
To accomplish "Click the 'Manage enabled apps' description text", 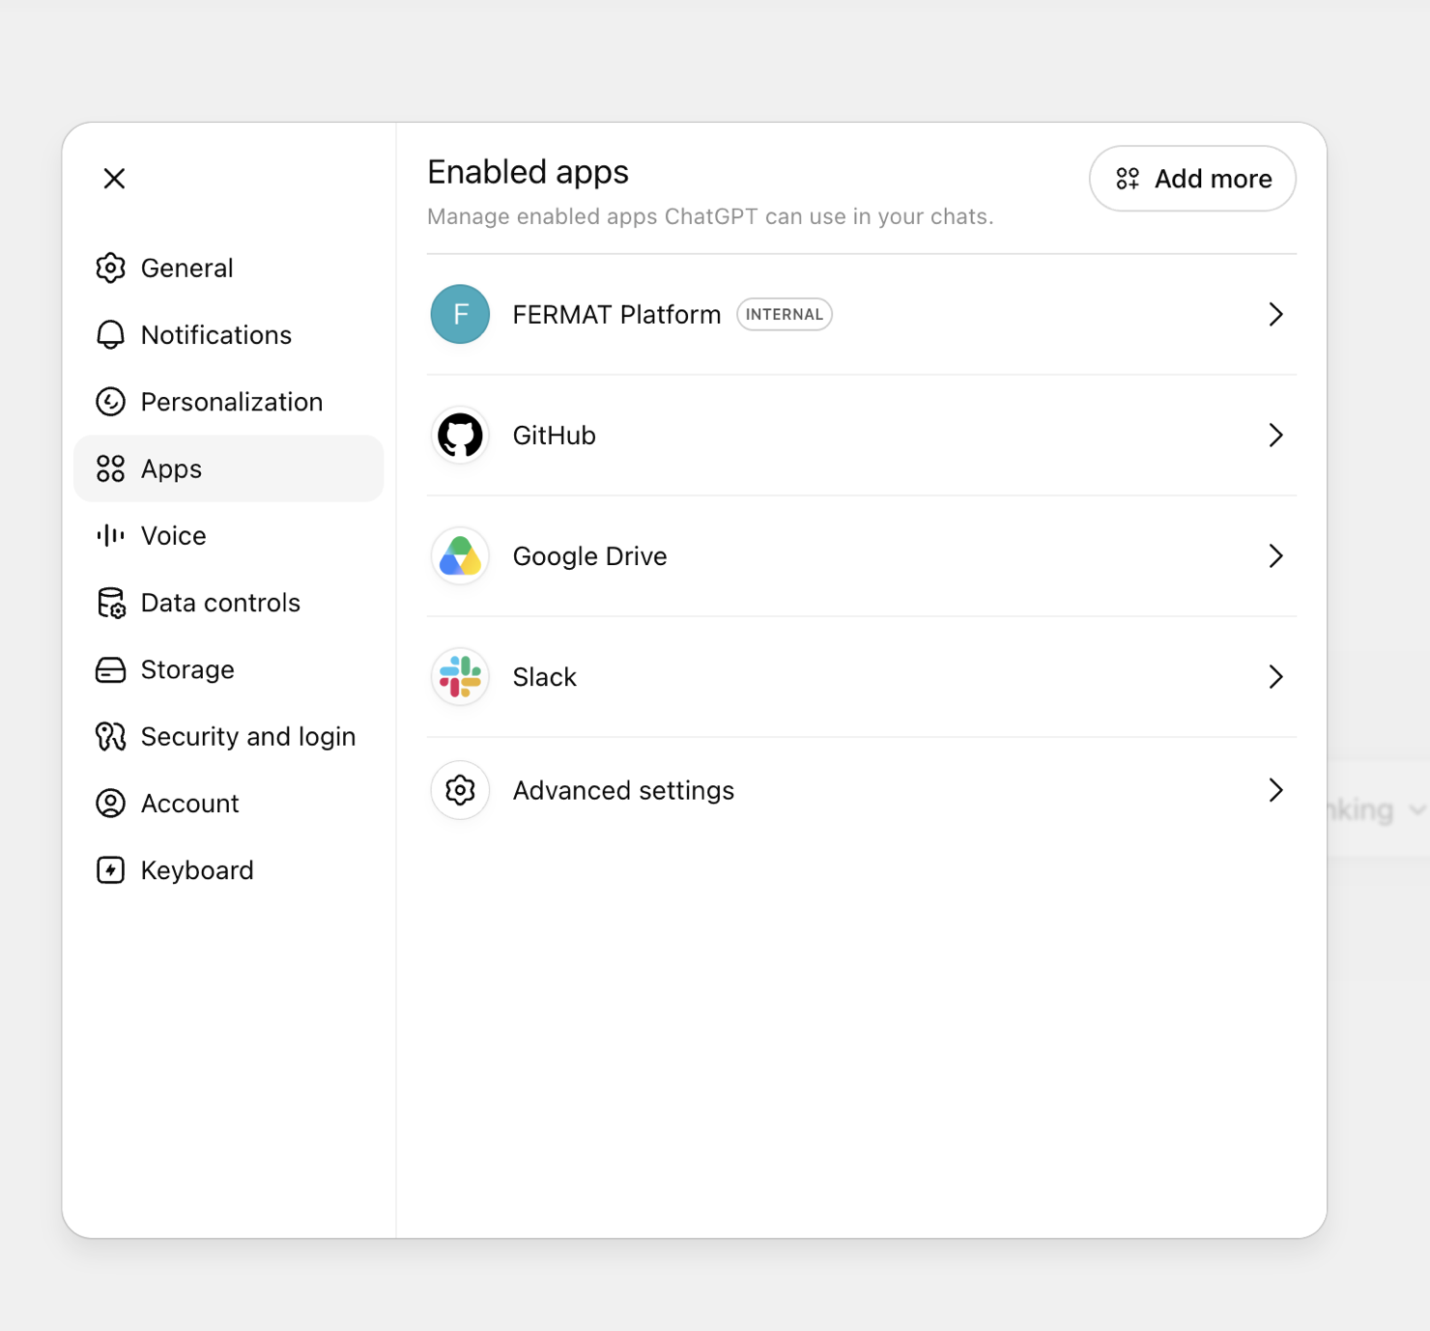I will [x=710, y=216].
